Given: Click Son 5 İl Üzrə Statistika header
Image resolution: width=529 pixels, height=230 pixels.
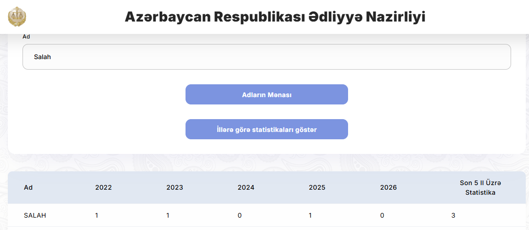Looking at the screenshot, I should (x=480, y=187).
